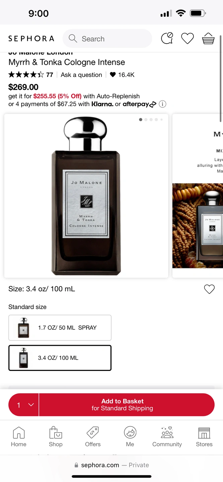Open the chat bubble icon in header
Screen dimensions: 223x482
click(x=167, y=38)
